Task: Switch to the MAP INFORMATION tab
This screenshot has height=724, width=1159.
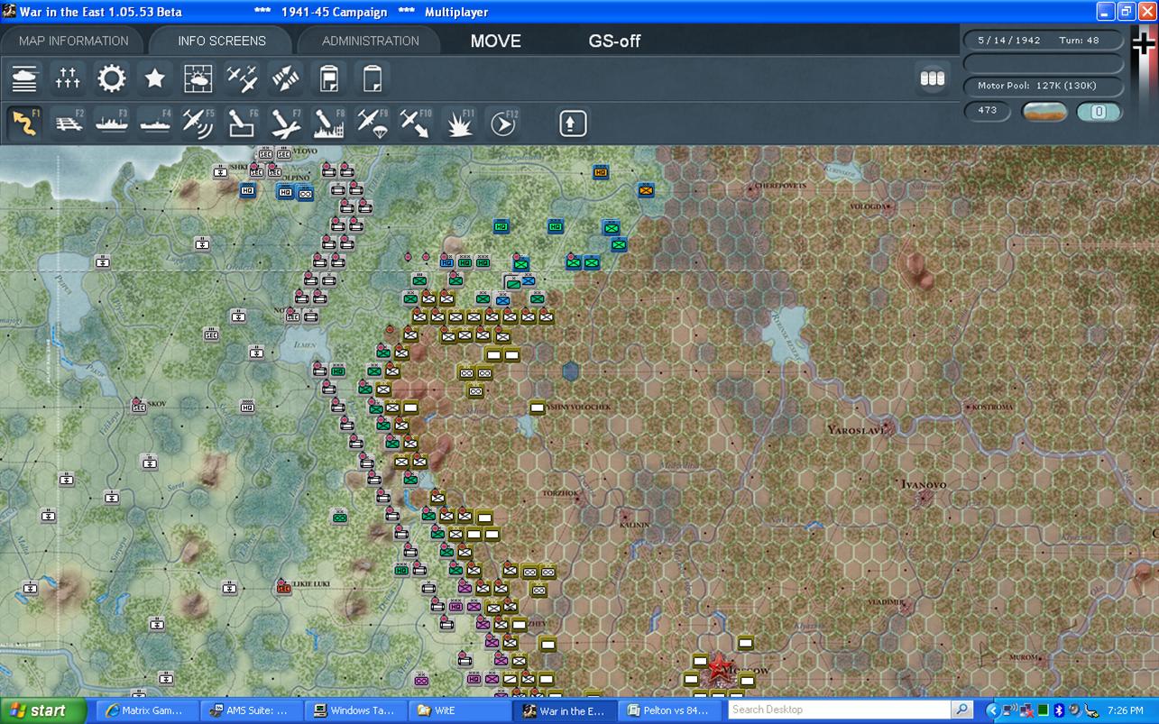Action: point(74,41)
